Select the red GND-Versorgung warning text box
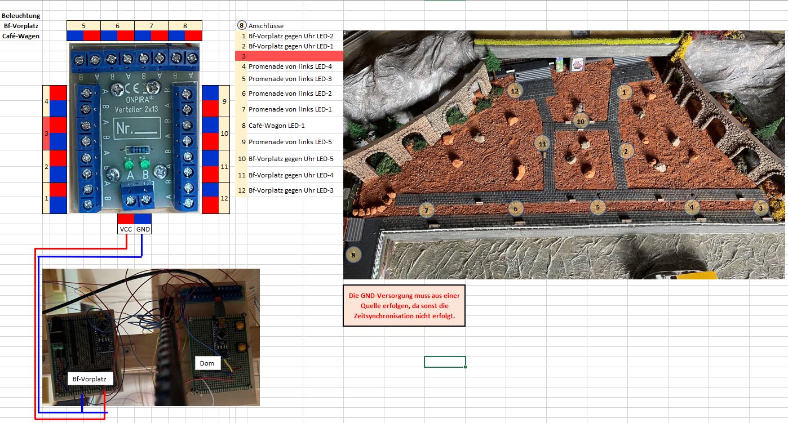Image resolution: width=788 pixels, height=423 pixels. (x=404, y=306)
